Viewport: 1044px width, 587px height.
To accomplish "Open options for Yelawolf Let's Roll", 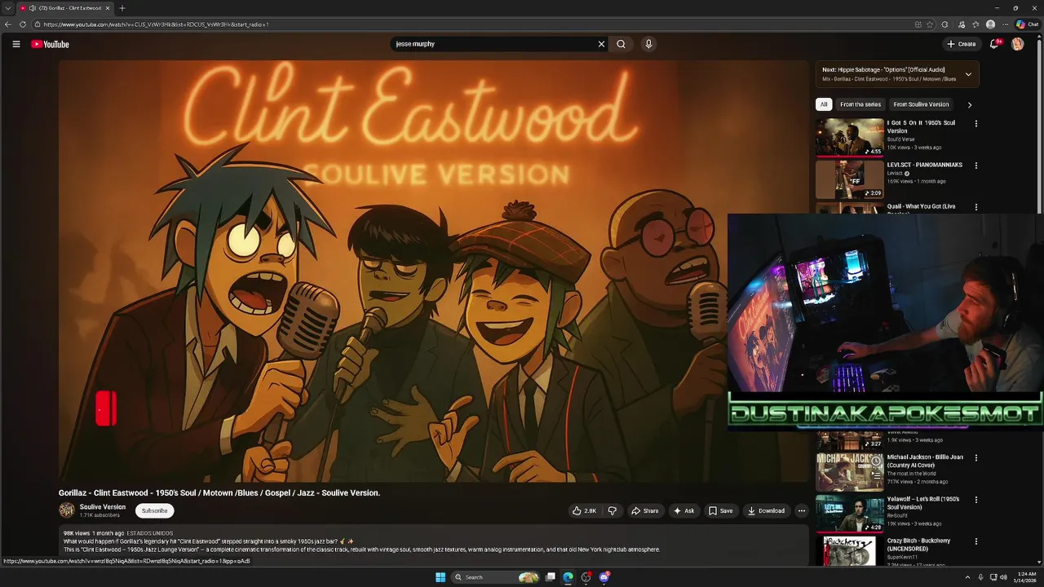I will point(975,500).
